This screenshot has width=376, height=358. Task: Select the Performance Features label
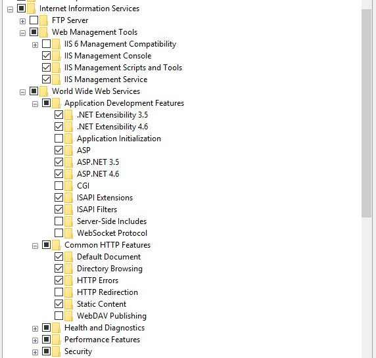pyautogui.click(x=102, y=340)
